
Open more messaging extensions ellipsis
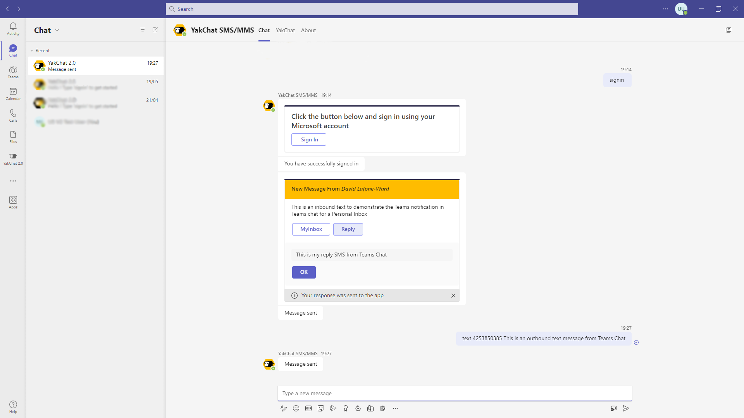[x=395, y=408]
